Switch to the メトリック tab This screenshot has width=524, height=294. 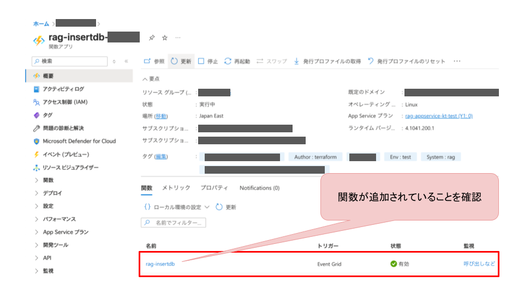176,188
